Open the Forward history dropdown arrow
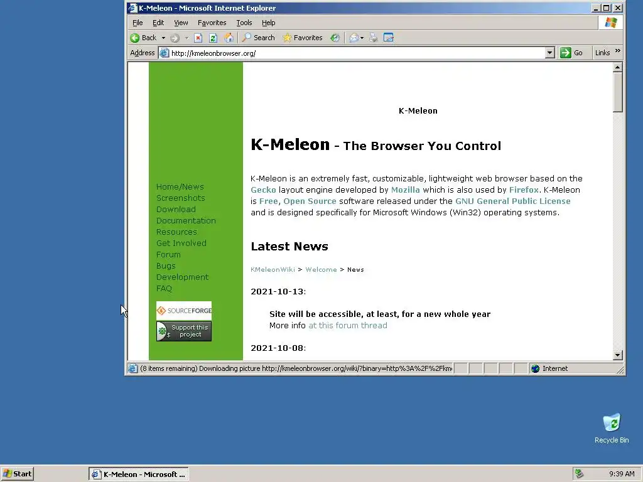 click(186, 38)
